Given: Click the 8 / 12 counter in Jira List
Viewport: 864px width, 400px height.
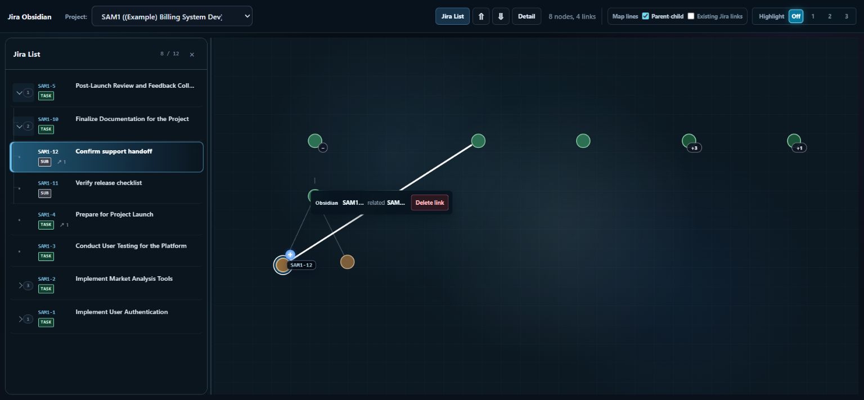Looking at the screenshot, I should tap(169, 54).
